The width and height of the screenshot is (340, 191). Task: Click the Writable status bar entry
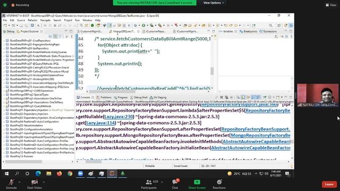[x=150, y=166]
